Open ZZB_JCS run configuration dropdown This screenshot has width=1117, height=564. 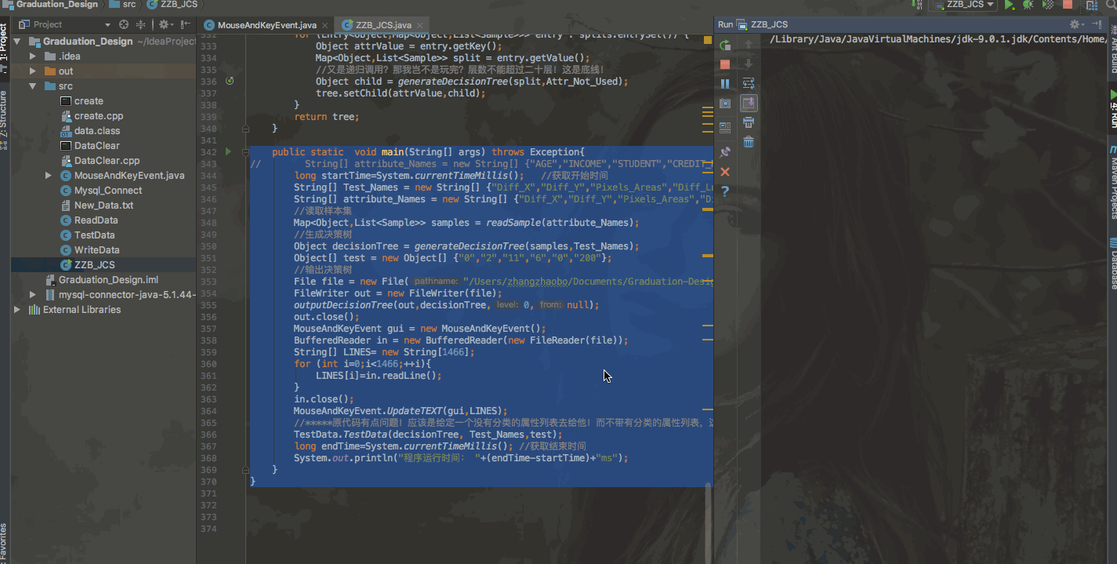tap(963, 5)
